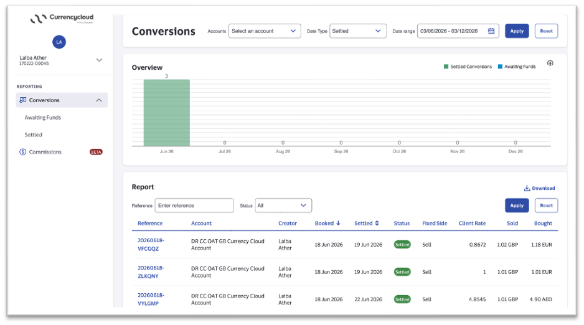Click the Dec 26 axis label
The width and height of the screenshot is (584, 325).
click(516, 151)
